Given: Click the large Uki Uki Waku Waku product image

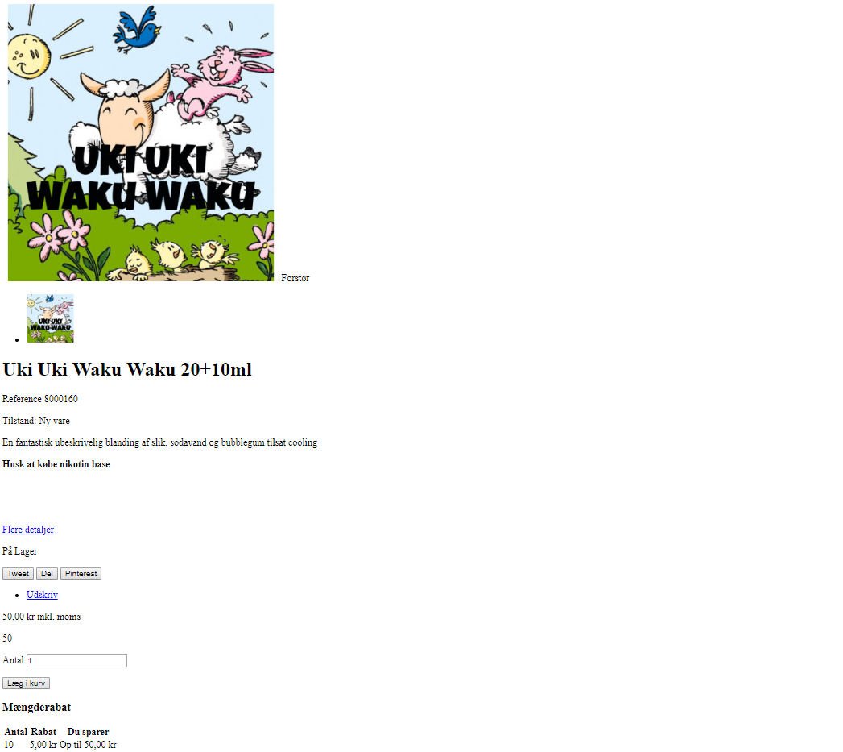Looking at the screenshot, I should pos(141,143).
